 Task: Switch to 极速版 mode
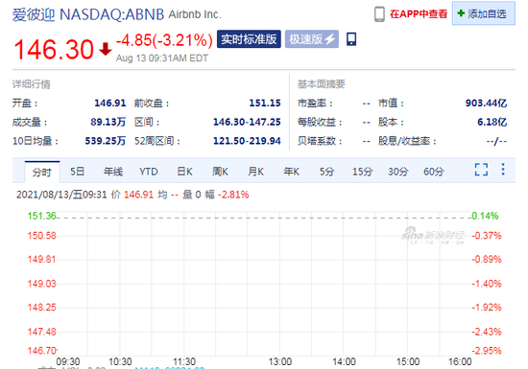pyautogui.click(x=312, y=39)
